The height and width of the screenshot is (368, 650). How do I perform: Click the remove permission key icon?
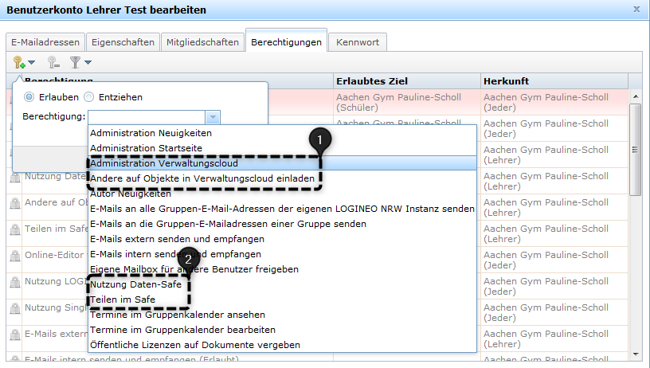point(53,63)
